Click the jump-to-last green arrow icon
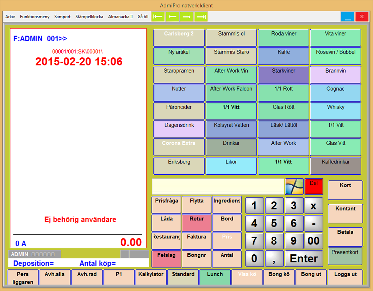The height and width of the screenshot is (291, 373). (x=201, y=17)
